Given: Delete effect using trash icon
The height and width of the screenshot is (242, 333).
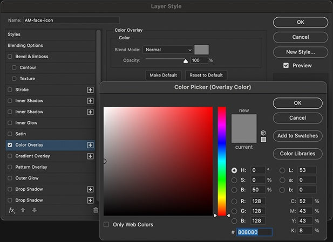Looking at the screenshot, I should [x=96, y=210].
